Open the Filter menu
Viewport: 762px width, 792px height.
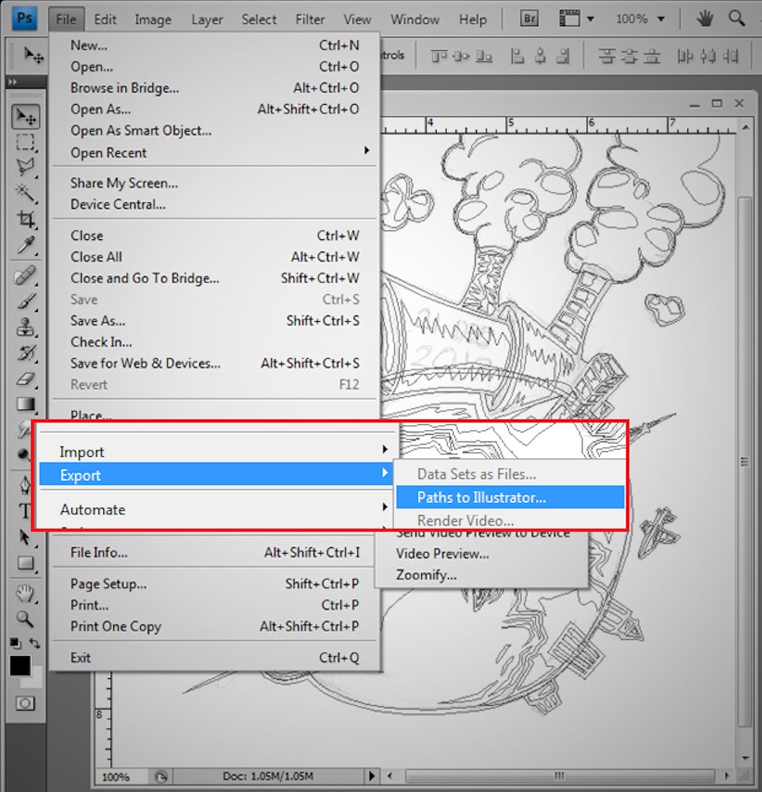pyautogui.click(x=310, y=18)
